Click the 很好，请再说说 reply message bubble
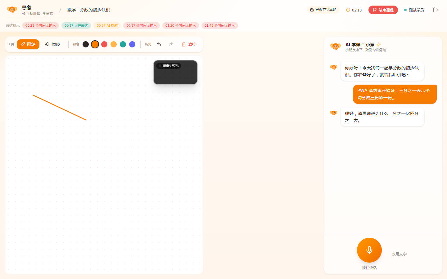Viewport: 447px width, 279px height. click(x=382, y=117)
